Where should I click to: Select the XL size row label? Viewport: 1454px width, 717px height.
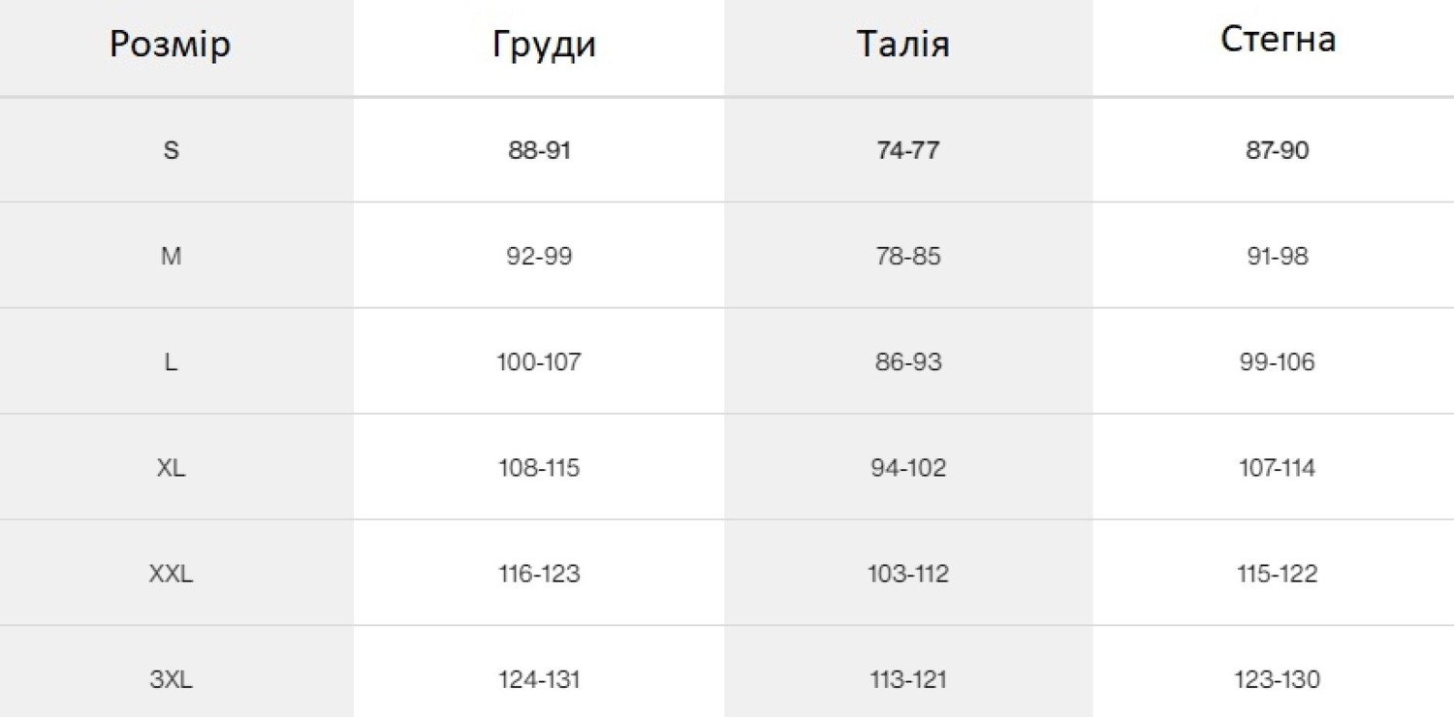coord(172,468)
